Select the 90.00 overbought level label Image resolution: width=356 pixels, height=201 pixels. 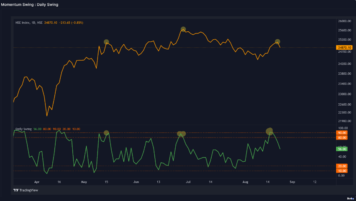click(x=341, y=132)
